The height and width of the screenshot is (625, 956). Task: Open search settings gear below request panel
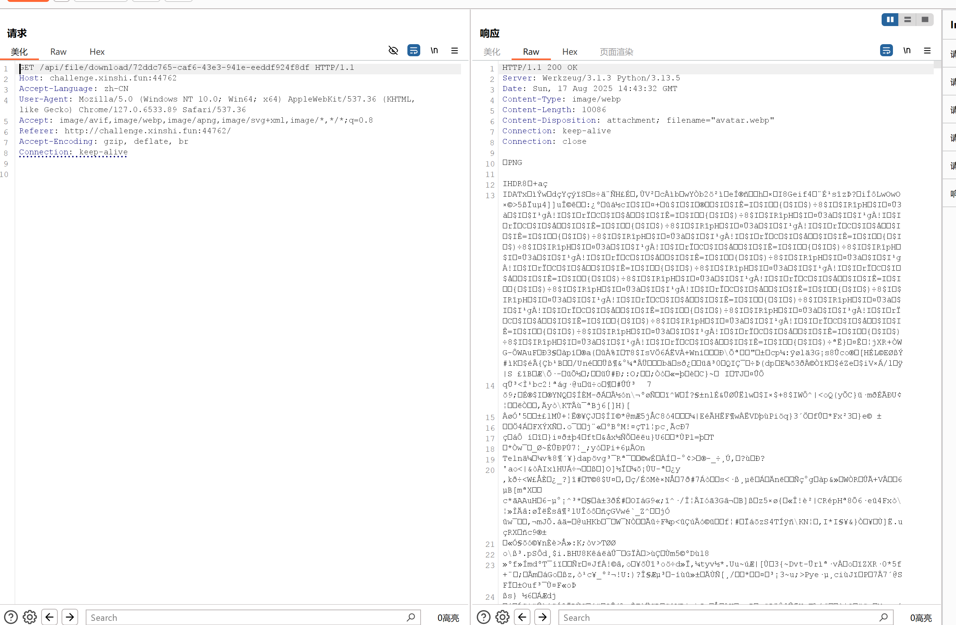pyautogui.click(x=30, y=617)
